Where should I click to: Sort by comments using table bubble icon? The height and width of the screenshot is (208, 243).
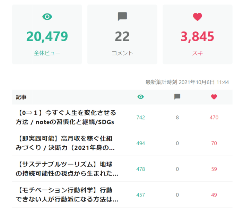pos(177,97)
